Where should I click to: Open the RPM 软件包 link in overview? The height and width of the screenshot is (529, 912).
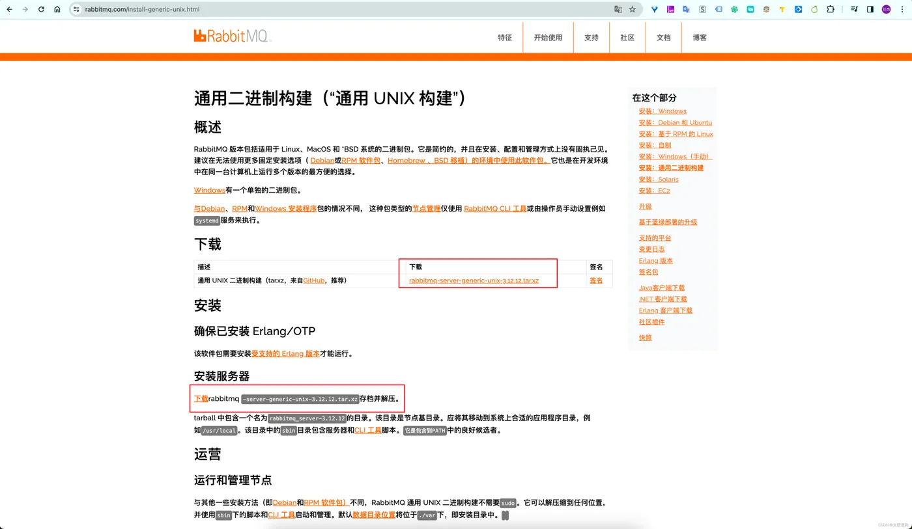tap(361, 160)
